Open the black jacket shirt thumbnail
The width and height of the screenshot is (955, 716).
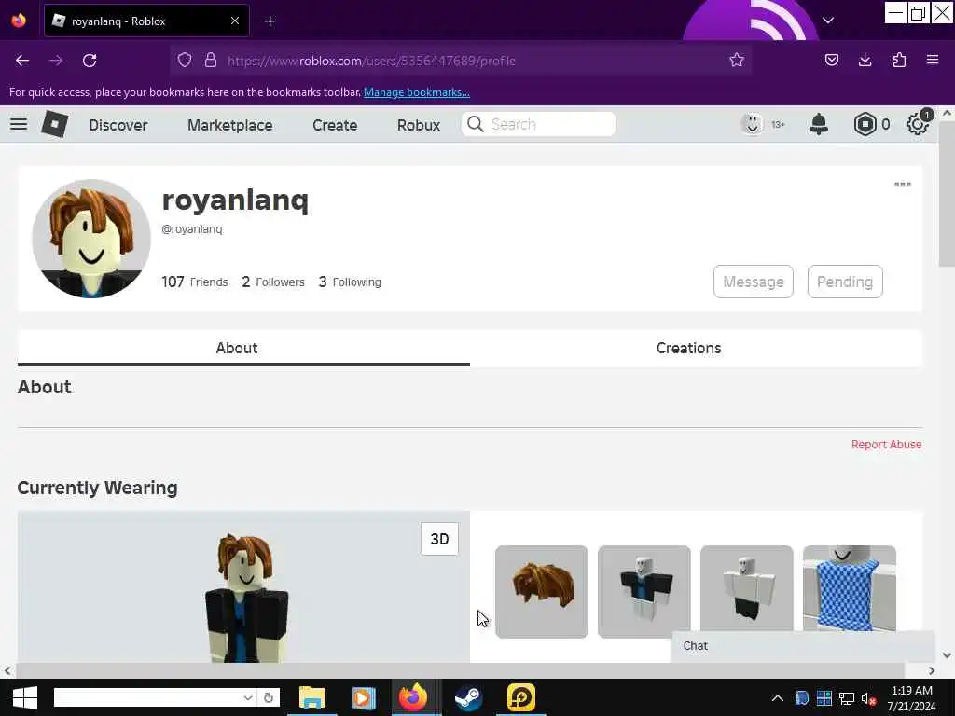tap(644, 592)
